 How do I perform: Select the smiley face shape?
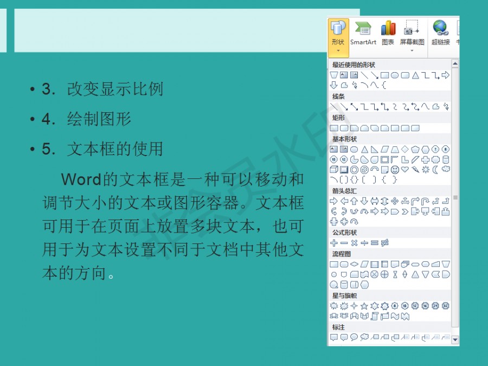coord(395,170)
